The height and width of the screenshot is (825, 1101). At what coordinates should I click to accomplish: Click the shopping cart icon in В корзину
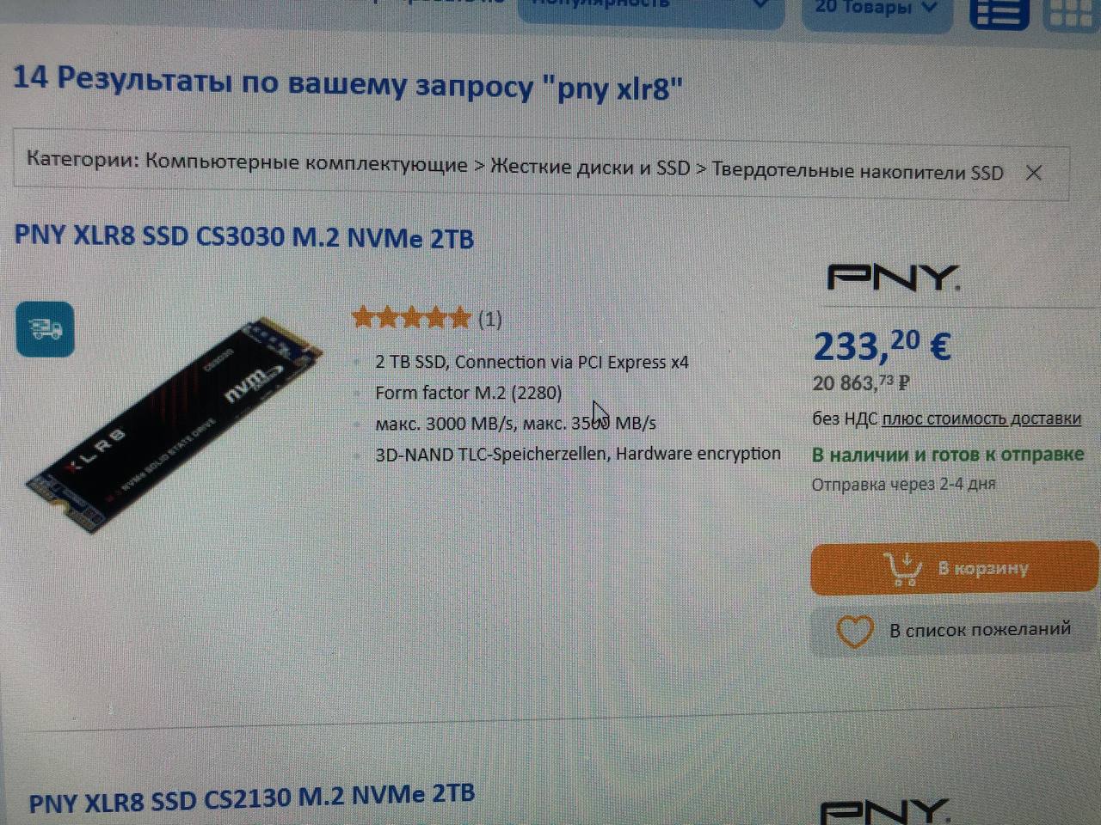point(903,568)
